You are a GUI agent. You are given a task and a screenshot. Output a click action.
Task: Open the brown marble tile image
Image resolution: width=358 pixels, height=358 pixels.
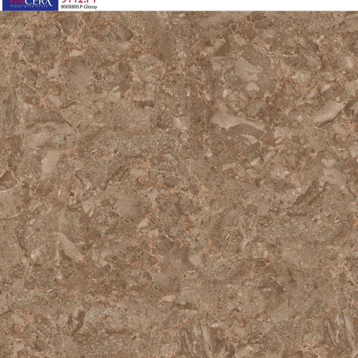pyautogui.click(x=179, y=184)
